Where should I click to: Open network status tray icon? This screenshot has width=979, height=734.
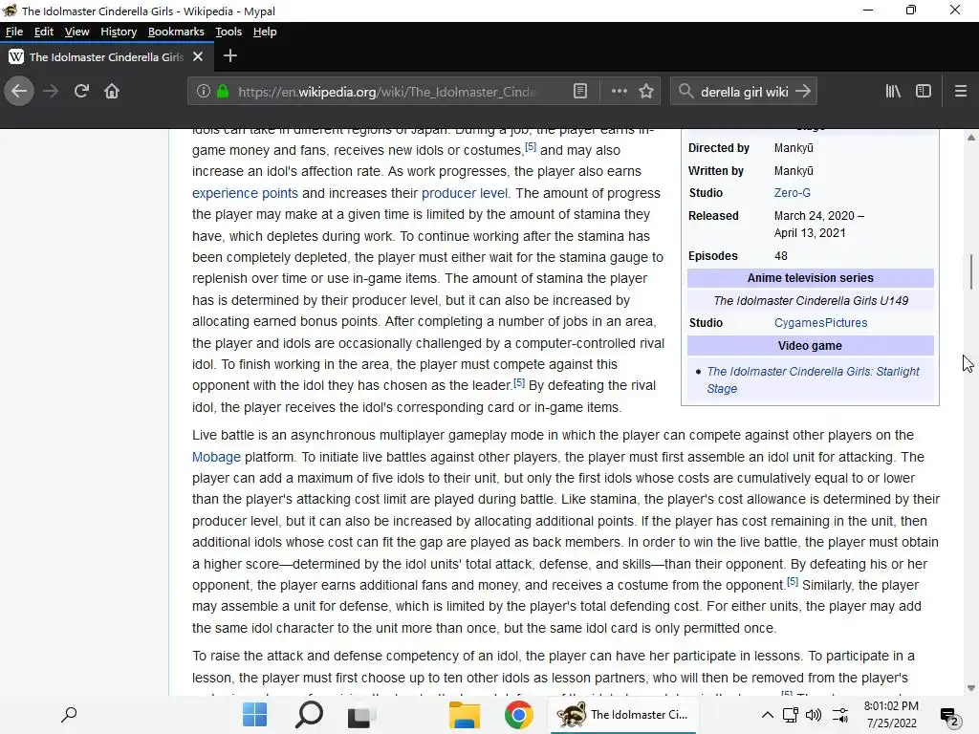click(791, 715)
